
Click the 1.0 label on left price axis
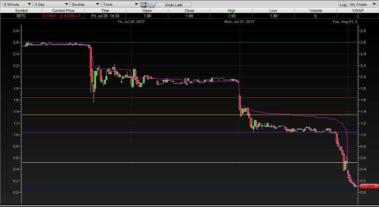16,135
